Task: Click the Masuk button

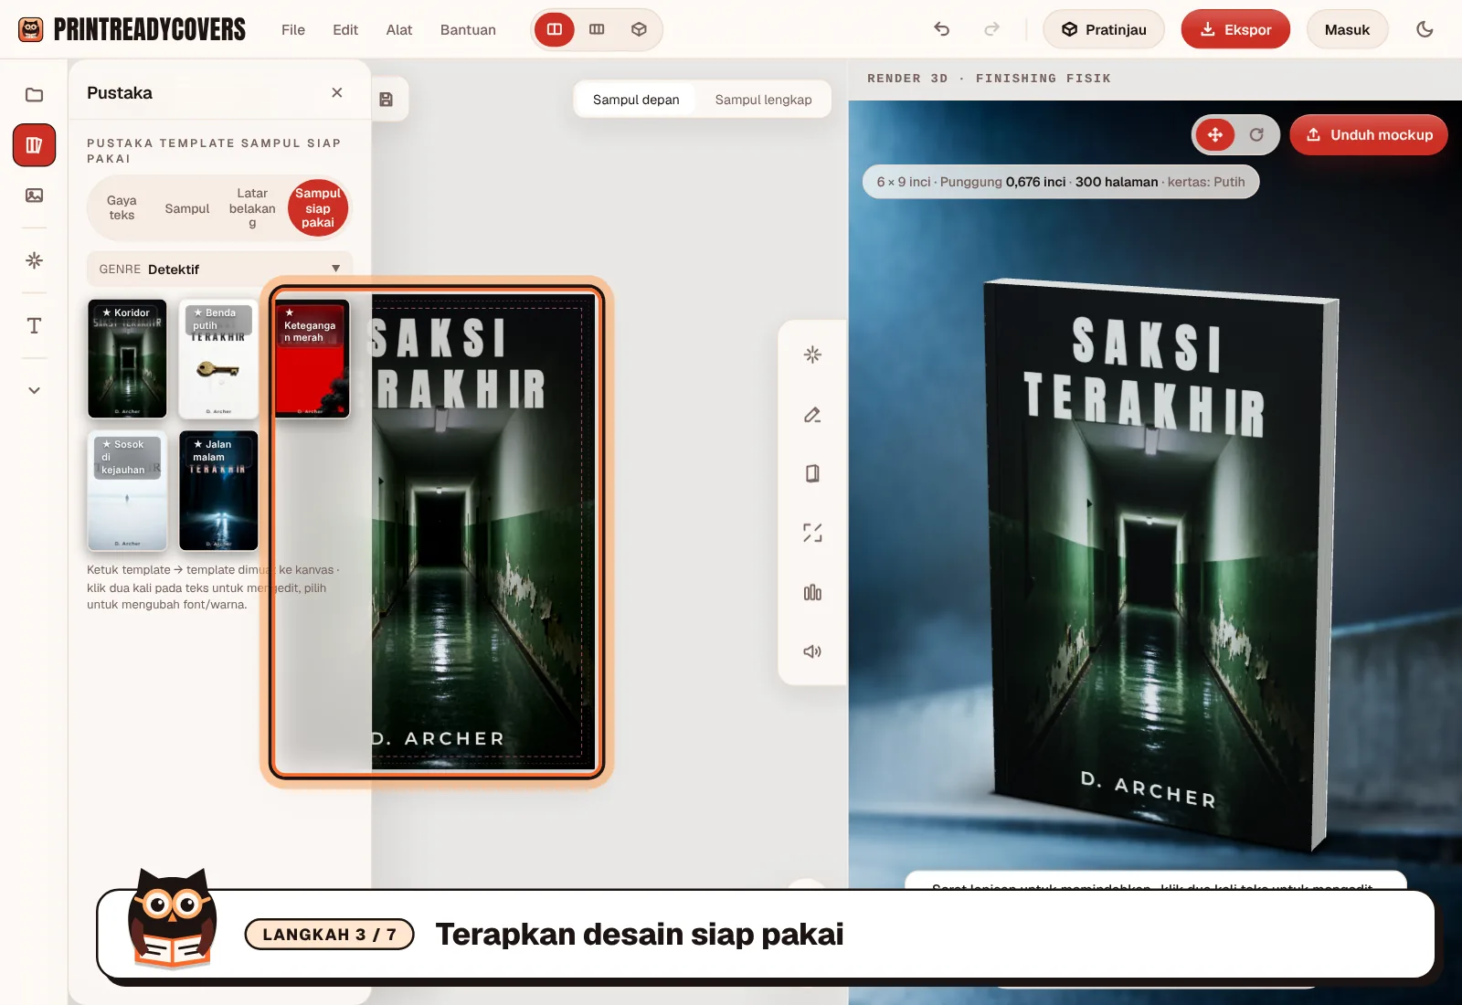Action: click(x=1347, y=29)
